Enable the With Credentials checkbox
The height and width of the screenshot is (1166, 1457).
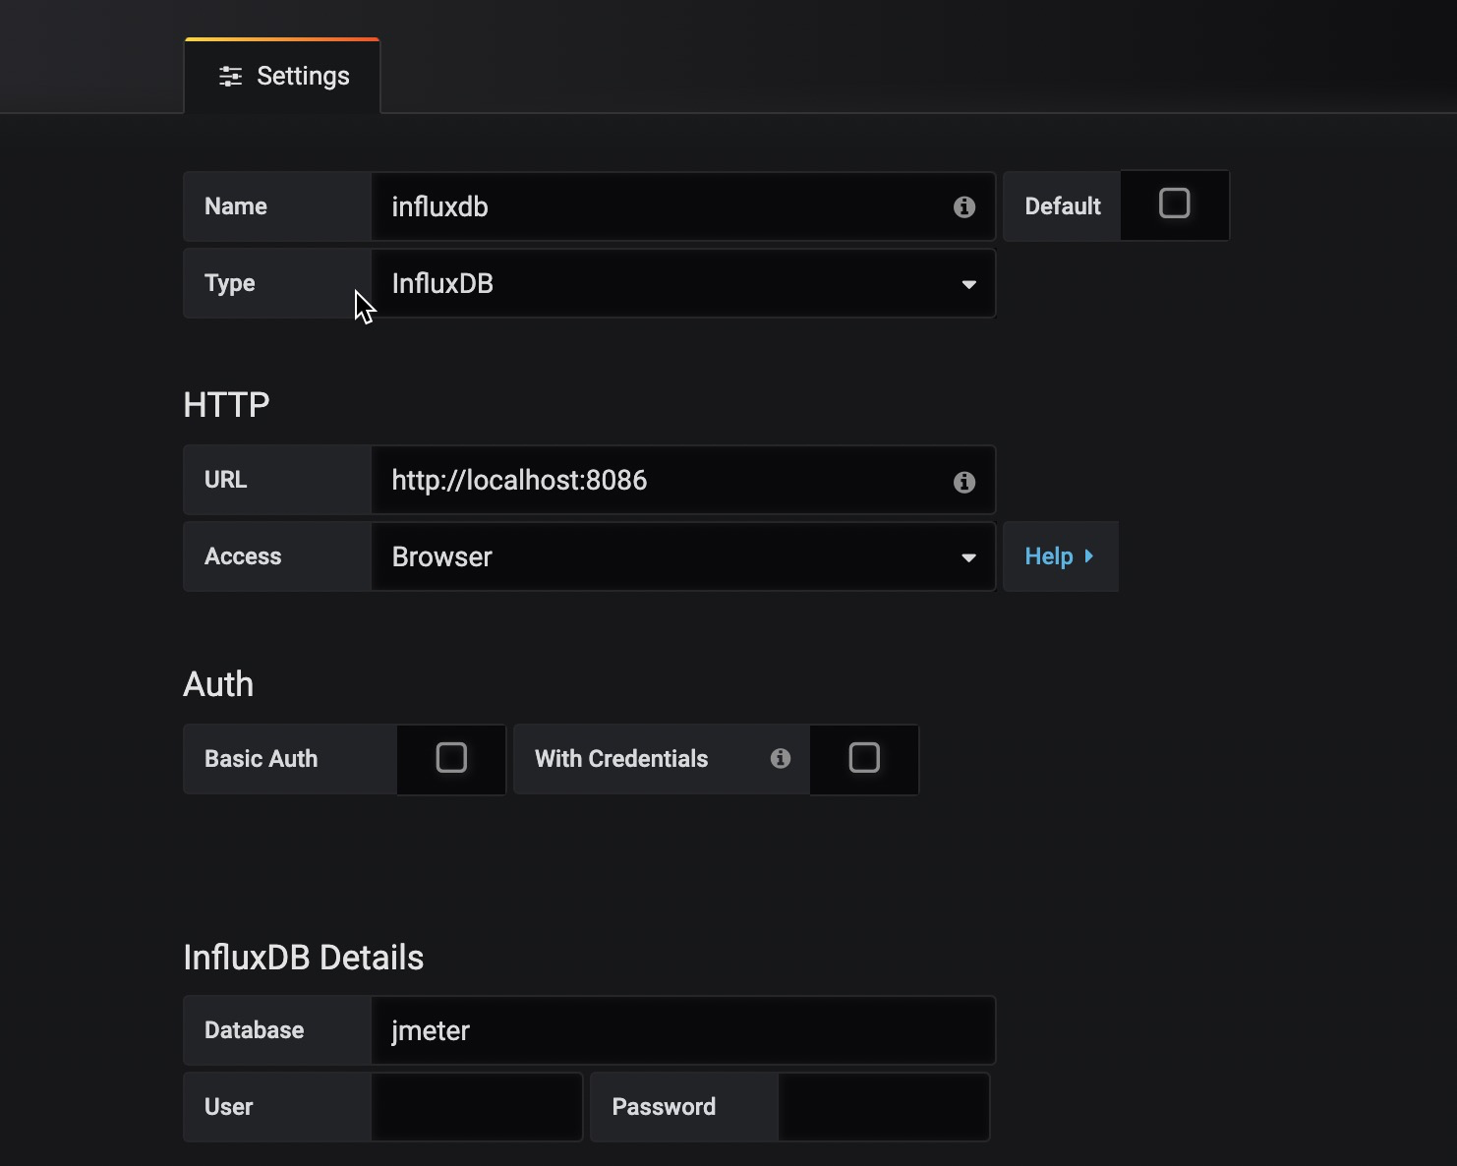864,758
